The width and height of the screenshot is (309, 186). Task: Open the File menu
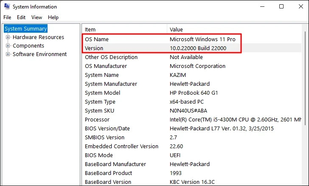tap(7, 17)
